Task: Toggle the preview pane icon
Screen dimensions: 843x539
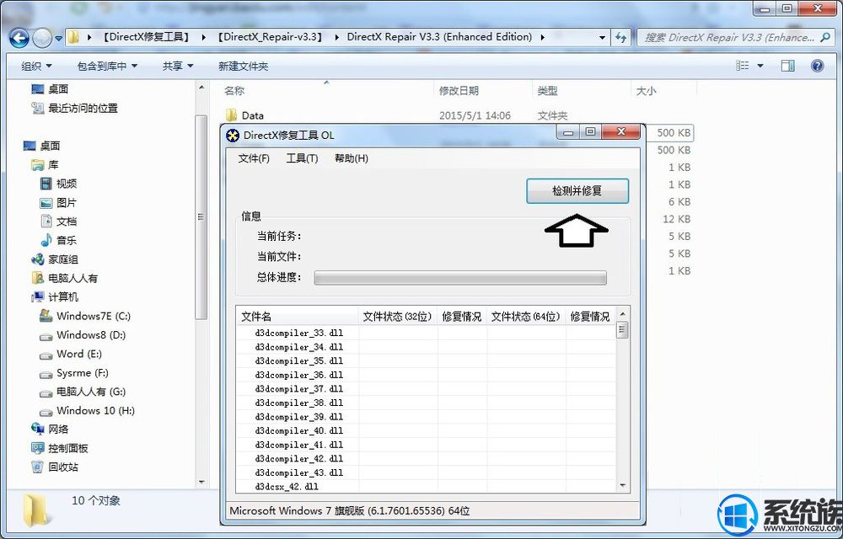Action: (x=787, y=66)
